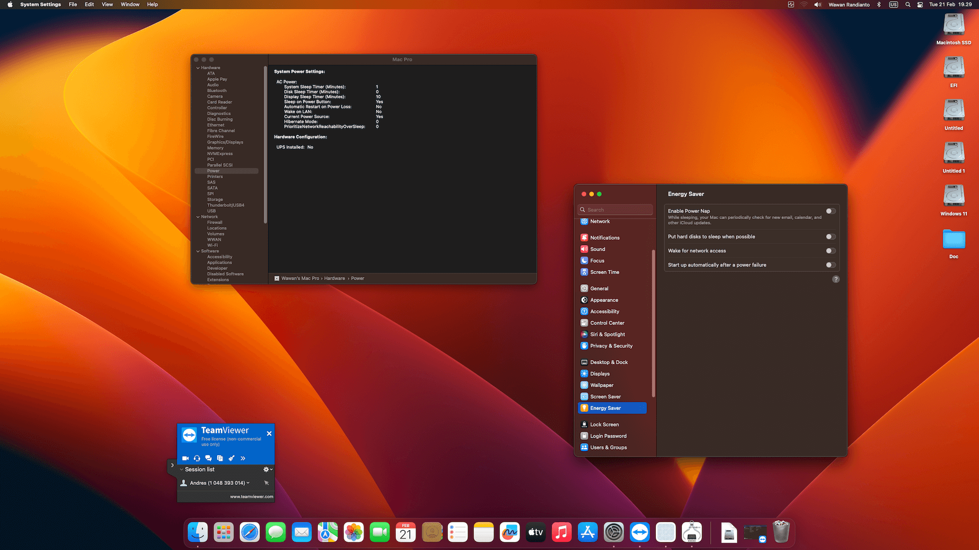Select the Windows 11 drive on desktop
This screenshot has width=979, height=550.
[954, 196]
